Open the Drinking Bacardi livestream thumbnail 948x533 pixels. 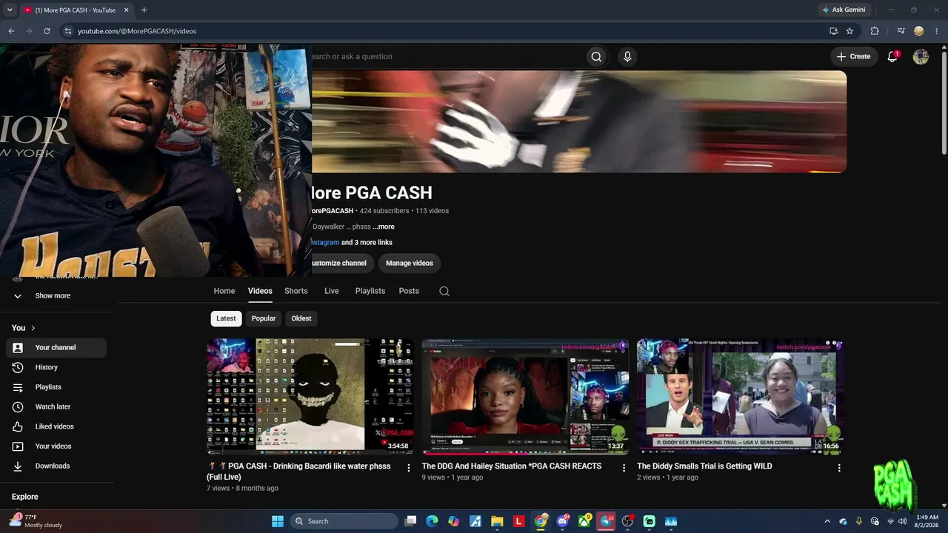310,396
